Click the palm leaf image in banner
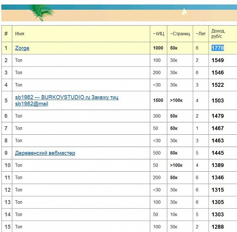237x232 pixels. 42,13
